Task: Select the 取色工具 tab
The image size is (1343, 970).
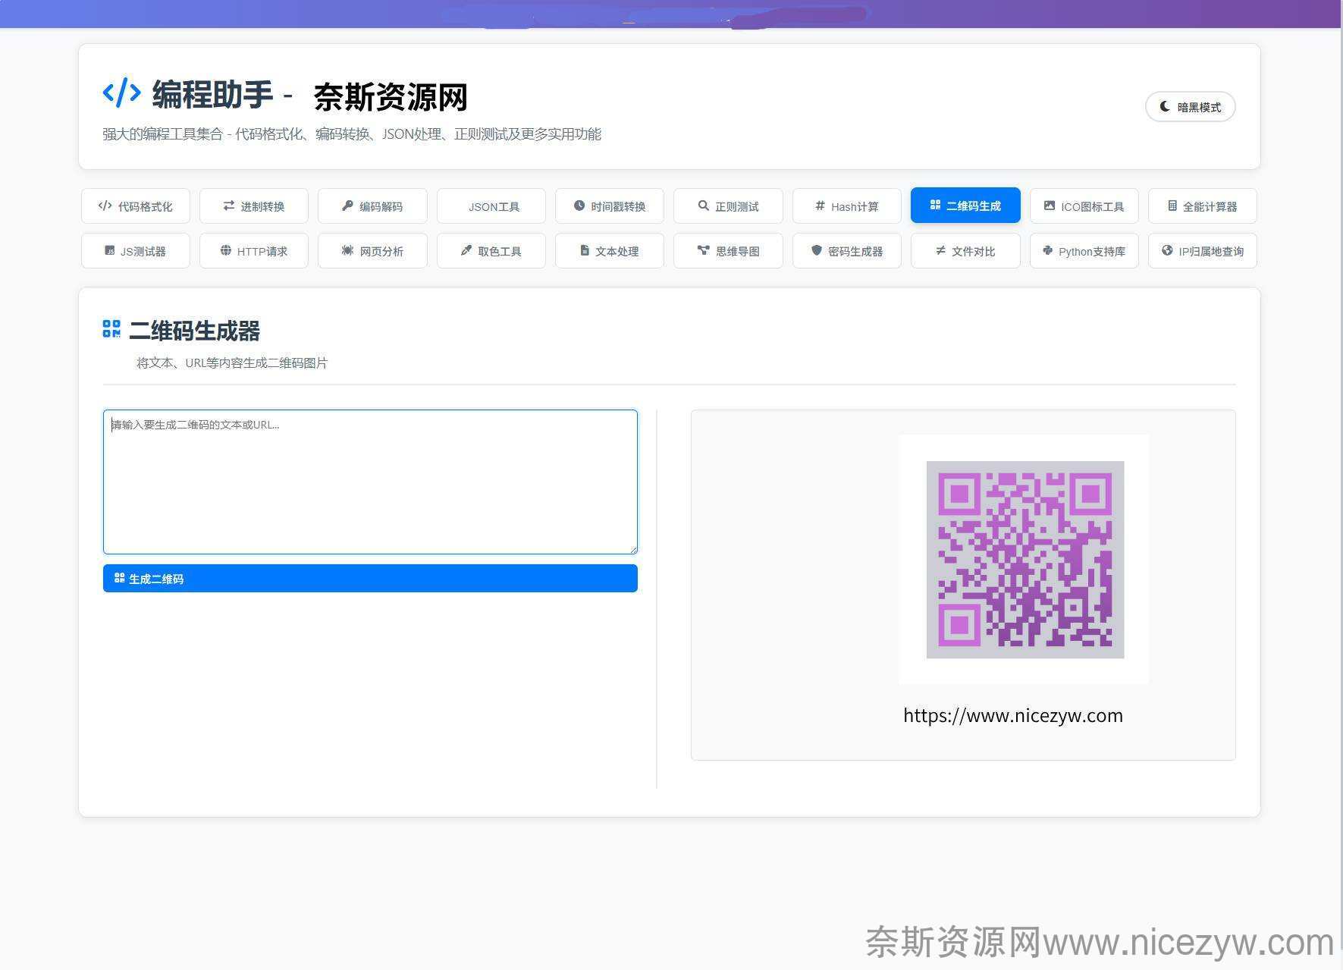Action: (x=491, y=250)
